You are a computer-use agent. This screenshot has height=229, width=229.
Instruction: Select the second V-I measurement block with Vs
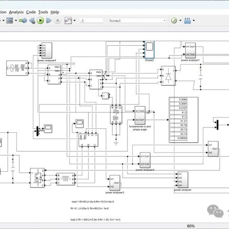[x=96, y=80]
